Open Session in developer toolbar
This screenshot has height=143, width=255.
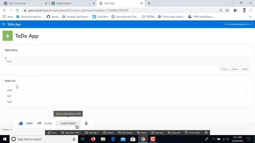(108, 133)
